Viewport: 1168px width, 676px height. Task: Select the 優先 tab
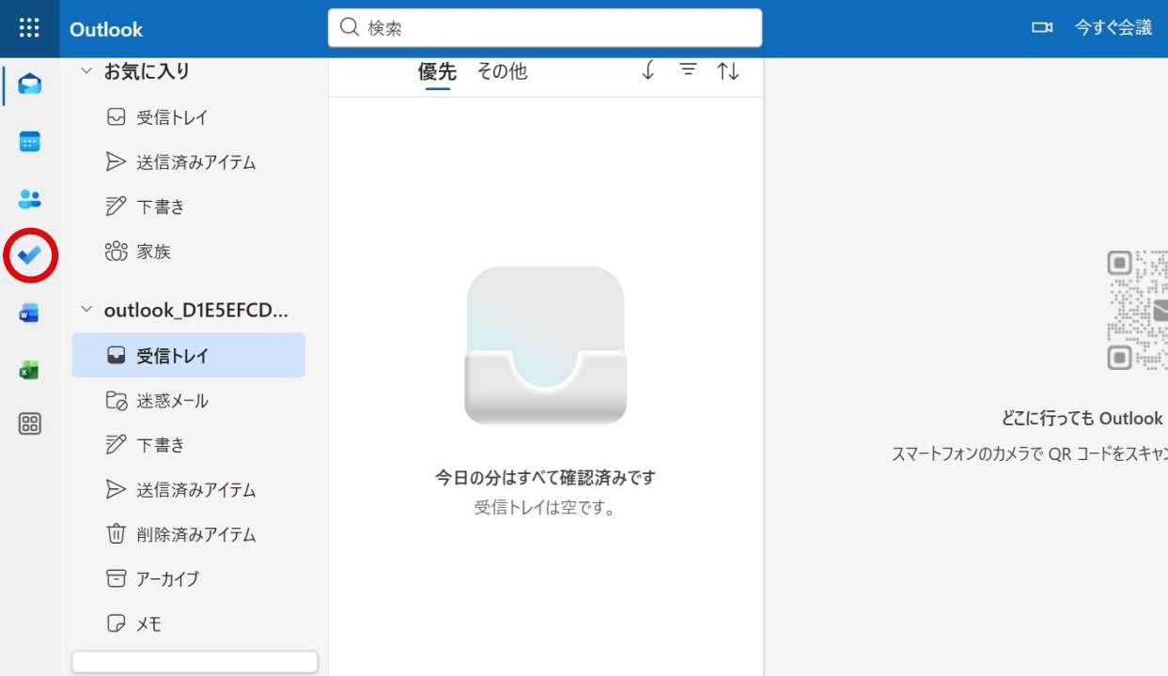click(x=435, y=70)
